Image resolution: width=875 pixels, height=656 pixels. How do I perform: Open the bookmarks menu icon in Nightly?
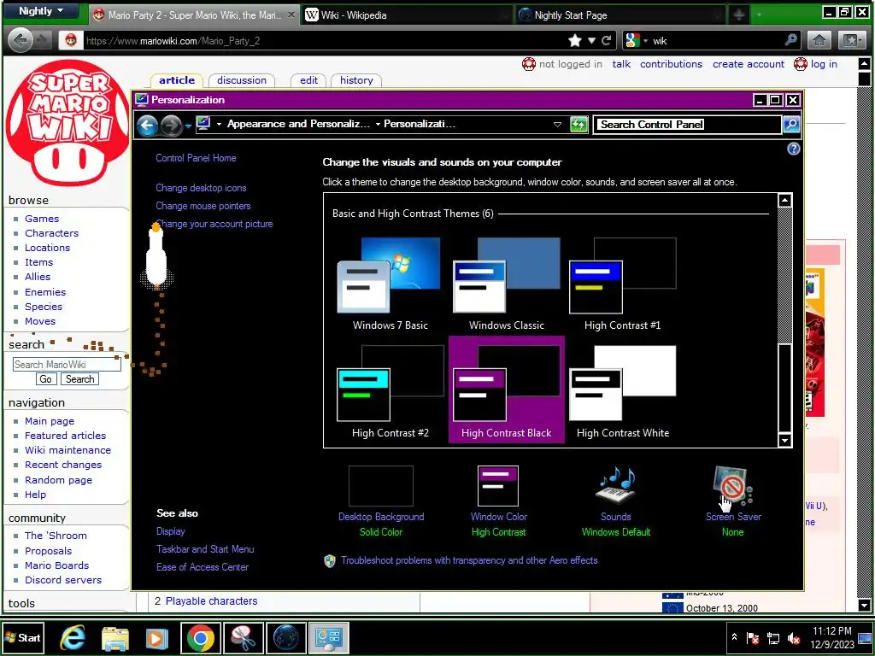tap(852, 40)
